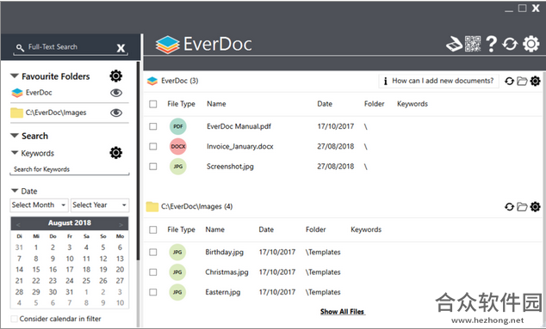Check the EverDoc Manual.pdf checkbox

click(153, 126)
